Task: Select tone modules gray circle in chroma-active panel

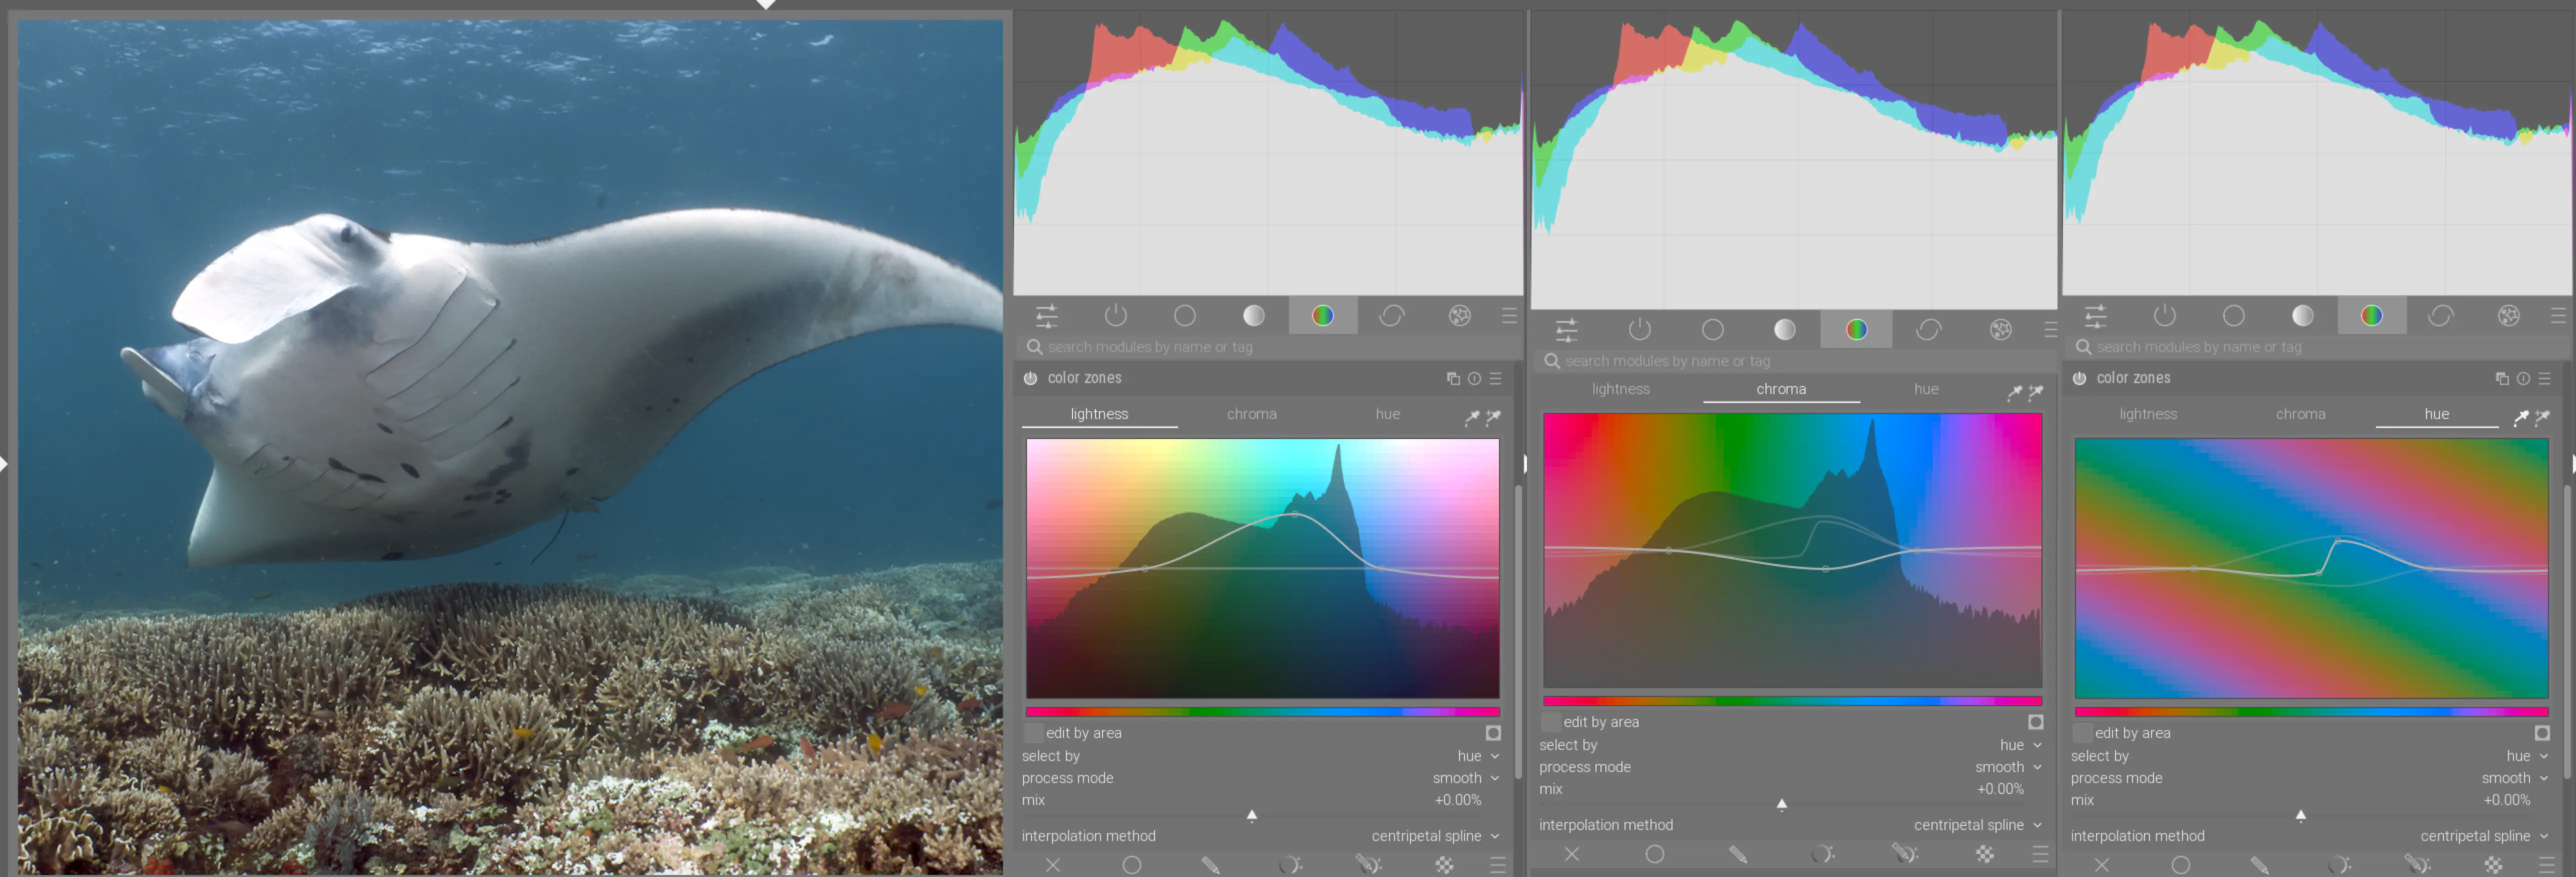Action: (x=1785, y=330)
